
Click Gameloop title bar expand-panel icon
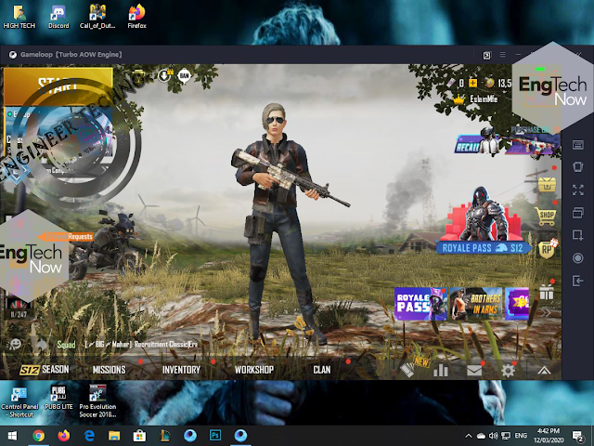[486, 56]
